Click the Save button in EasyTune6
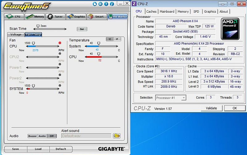Screen dimensions: 247x155 point(16,149)
